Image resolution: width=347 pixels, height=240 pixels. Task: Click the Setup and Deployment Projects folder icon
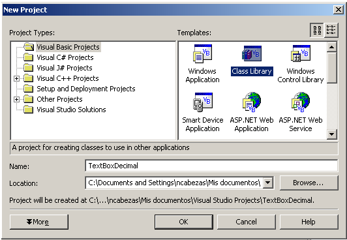tap(29, 89)
